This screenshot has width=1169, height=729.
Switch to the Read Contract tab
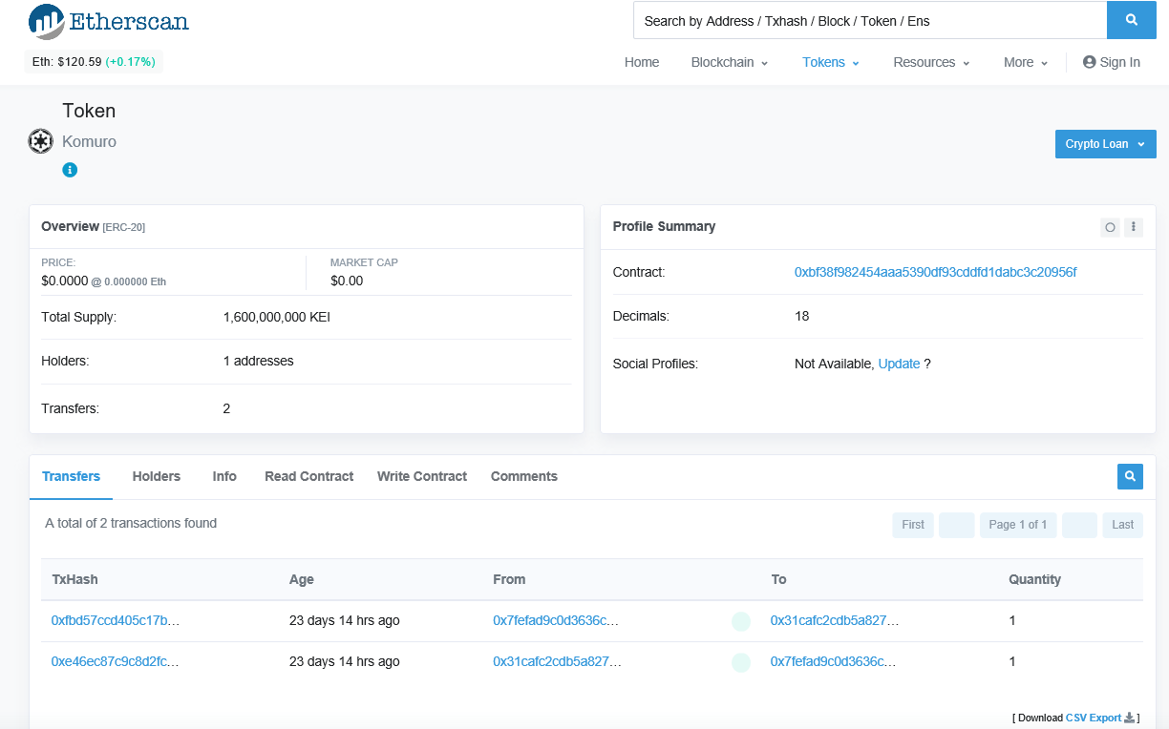[308, 476]
